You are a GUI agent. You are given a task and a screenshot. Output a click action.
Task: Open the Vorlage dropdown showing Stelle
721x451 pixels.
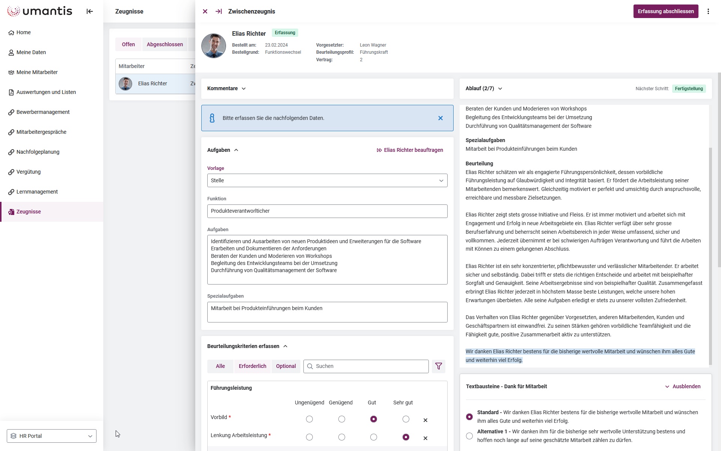pos(327,180)
